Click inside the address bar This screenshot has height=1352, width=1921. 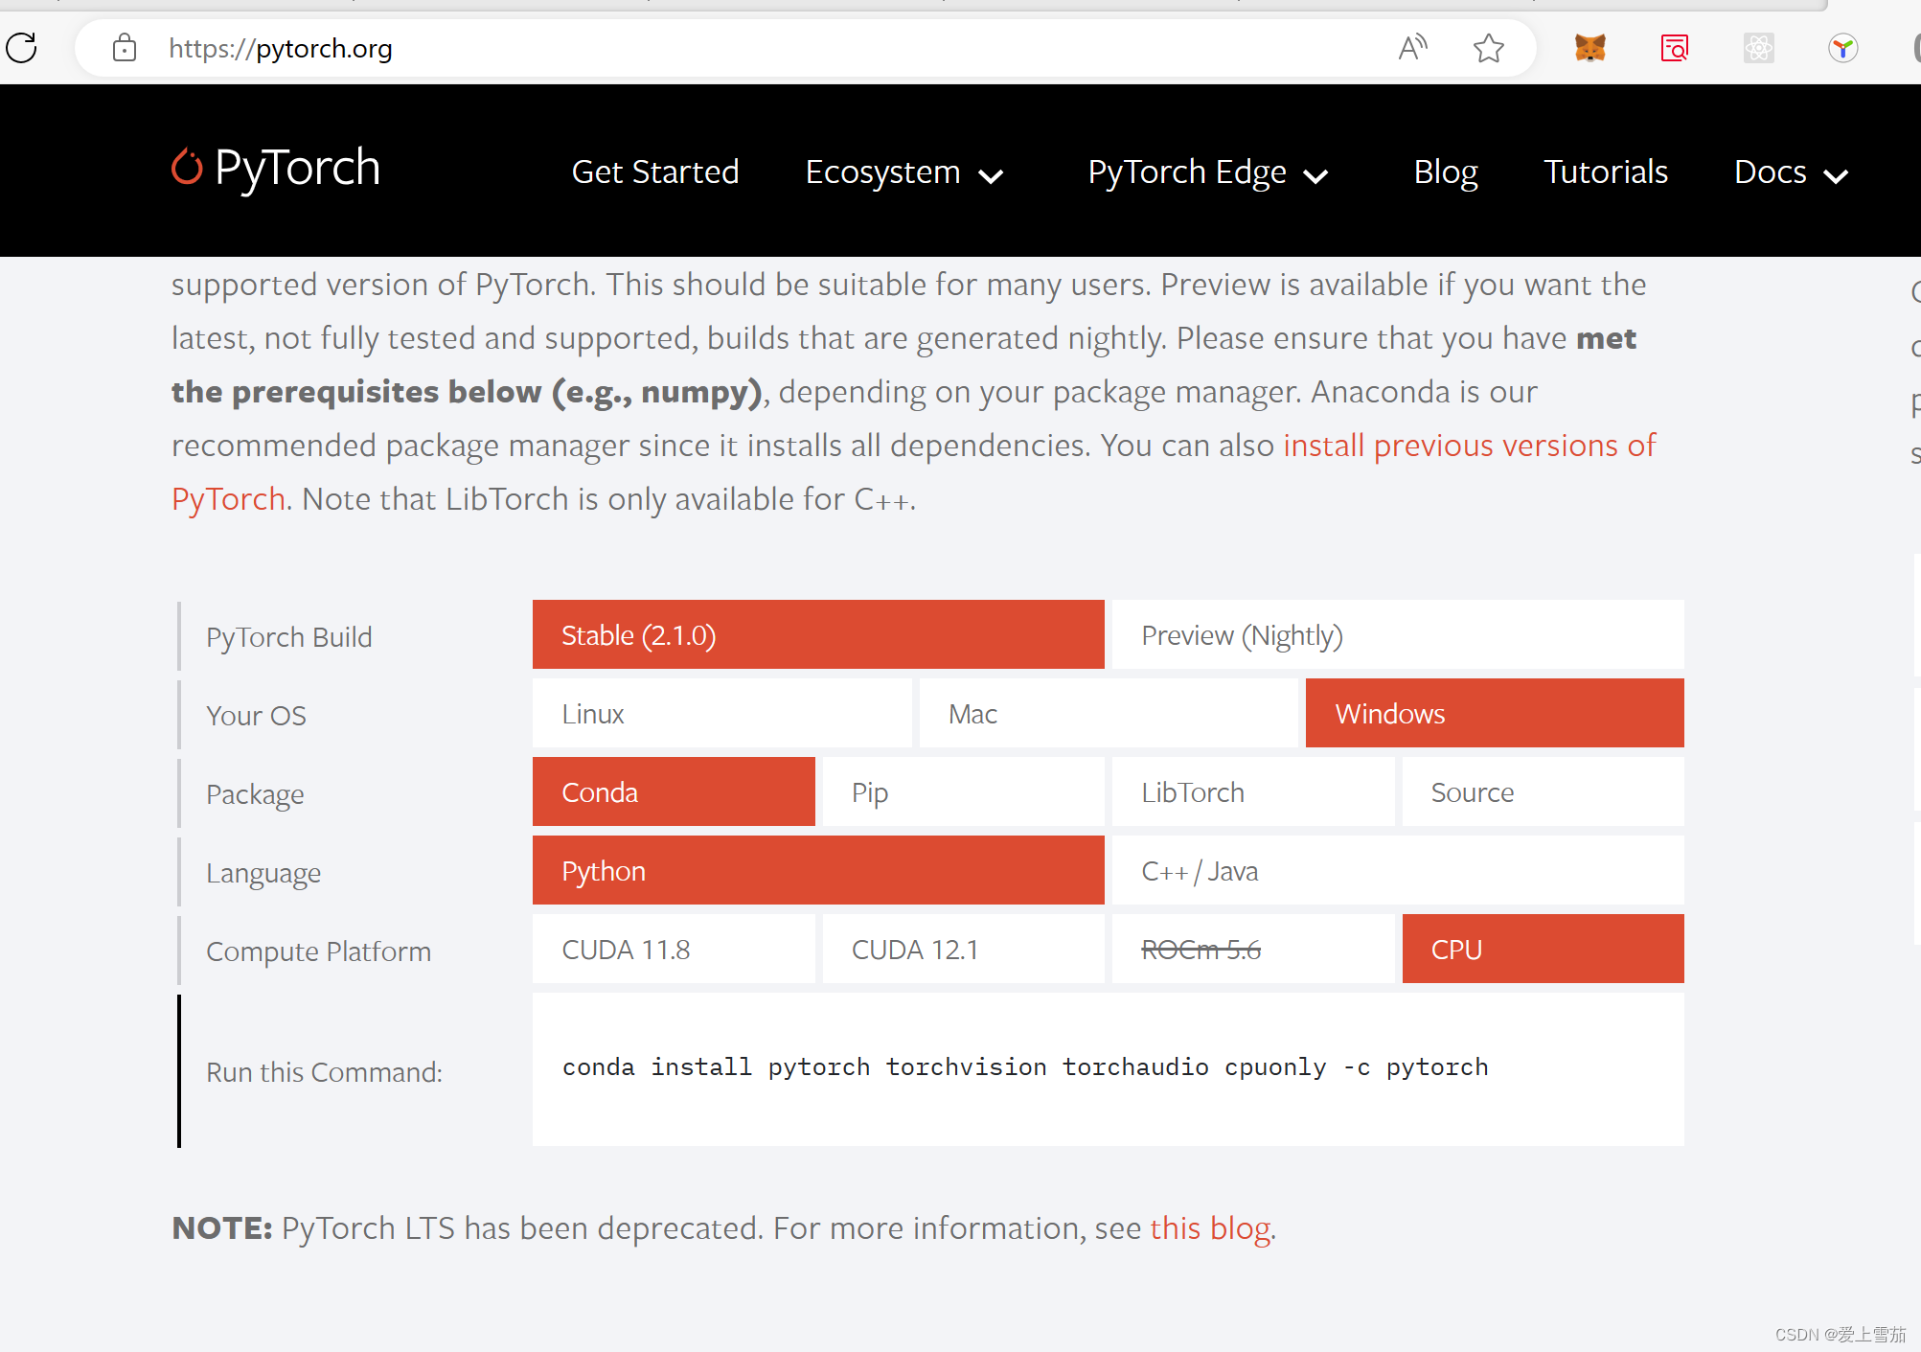671,48
